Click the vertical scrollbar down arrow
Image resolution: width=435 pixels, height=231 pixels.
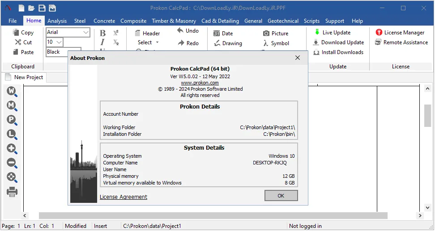[x=427, y=208]
